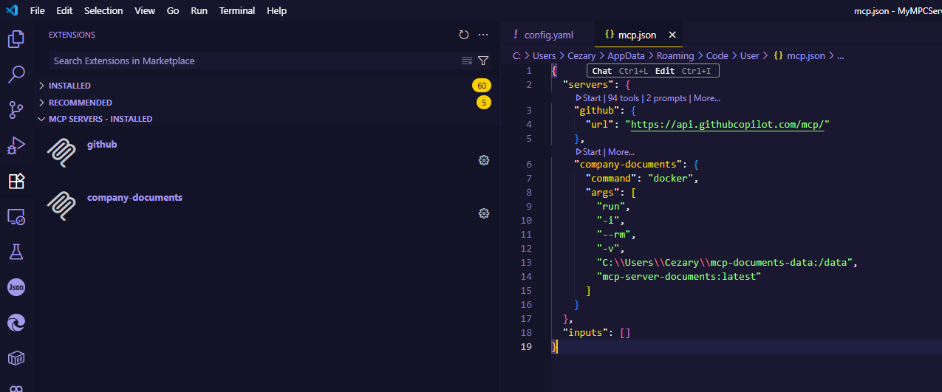Filter extensions with funnel icon
Viewport: 942px width, 392px height.
483,61
